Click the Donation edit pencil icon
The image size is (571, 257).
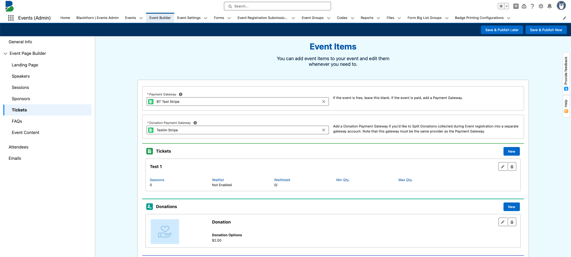[x=503, y=222]
